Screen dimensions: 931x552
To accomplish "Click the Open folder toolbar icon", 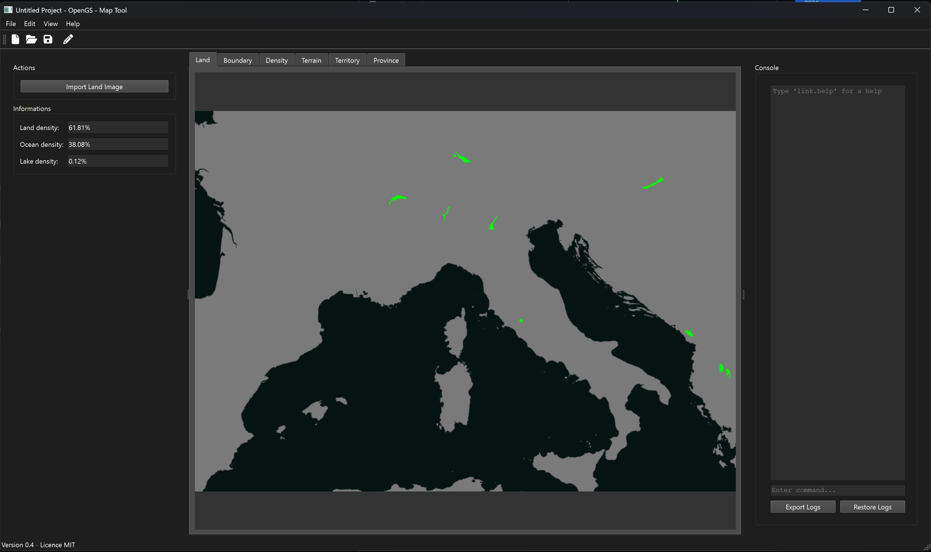I will [x=31, y=40].
